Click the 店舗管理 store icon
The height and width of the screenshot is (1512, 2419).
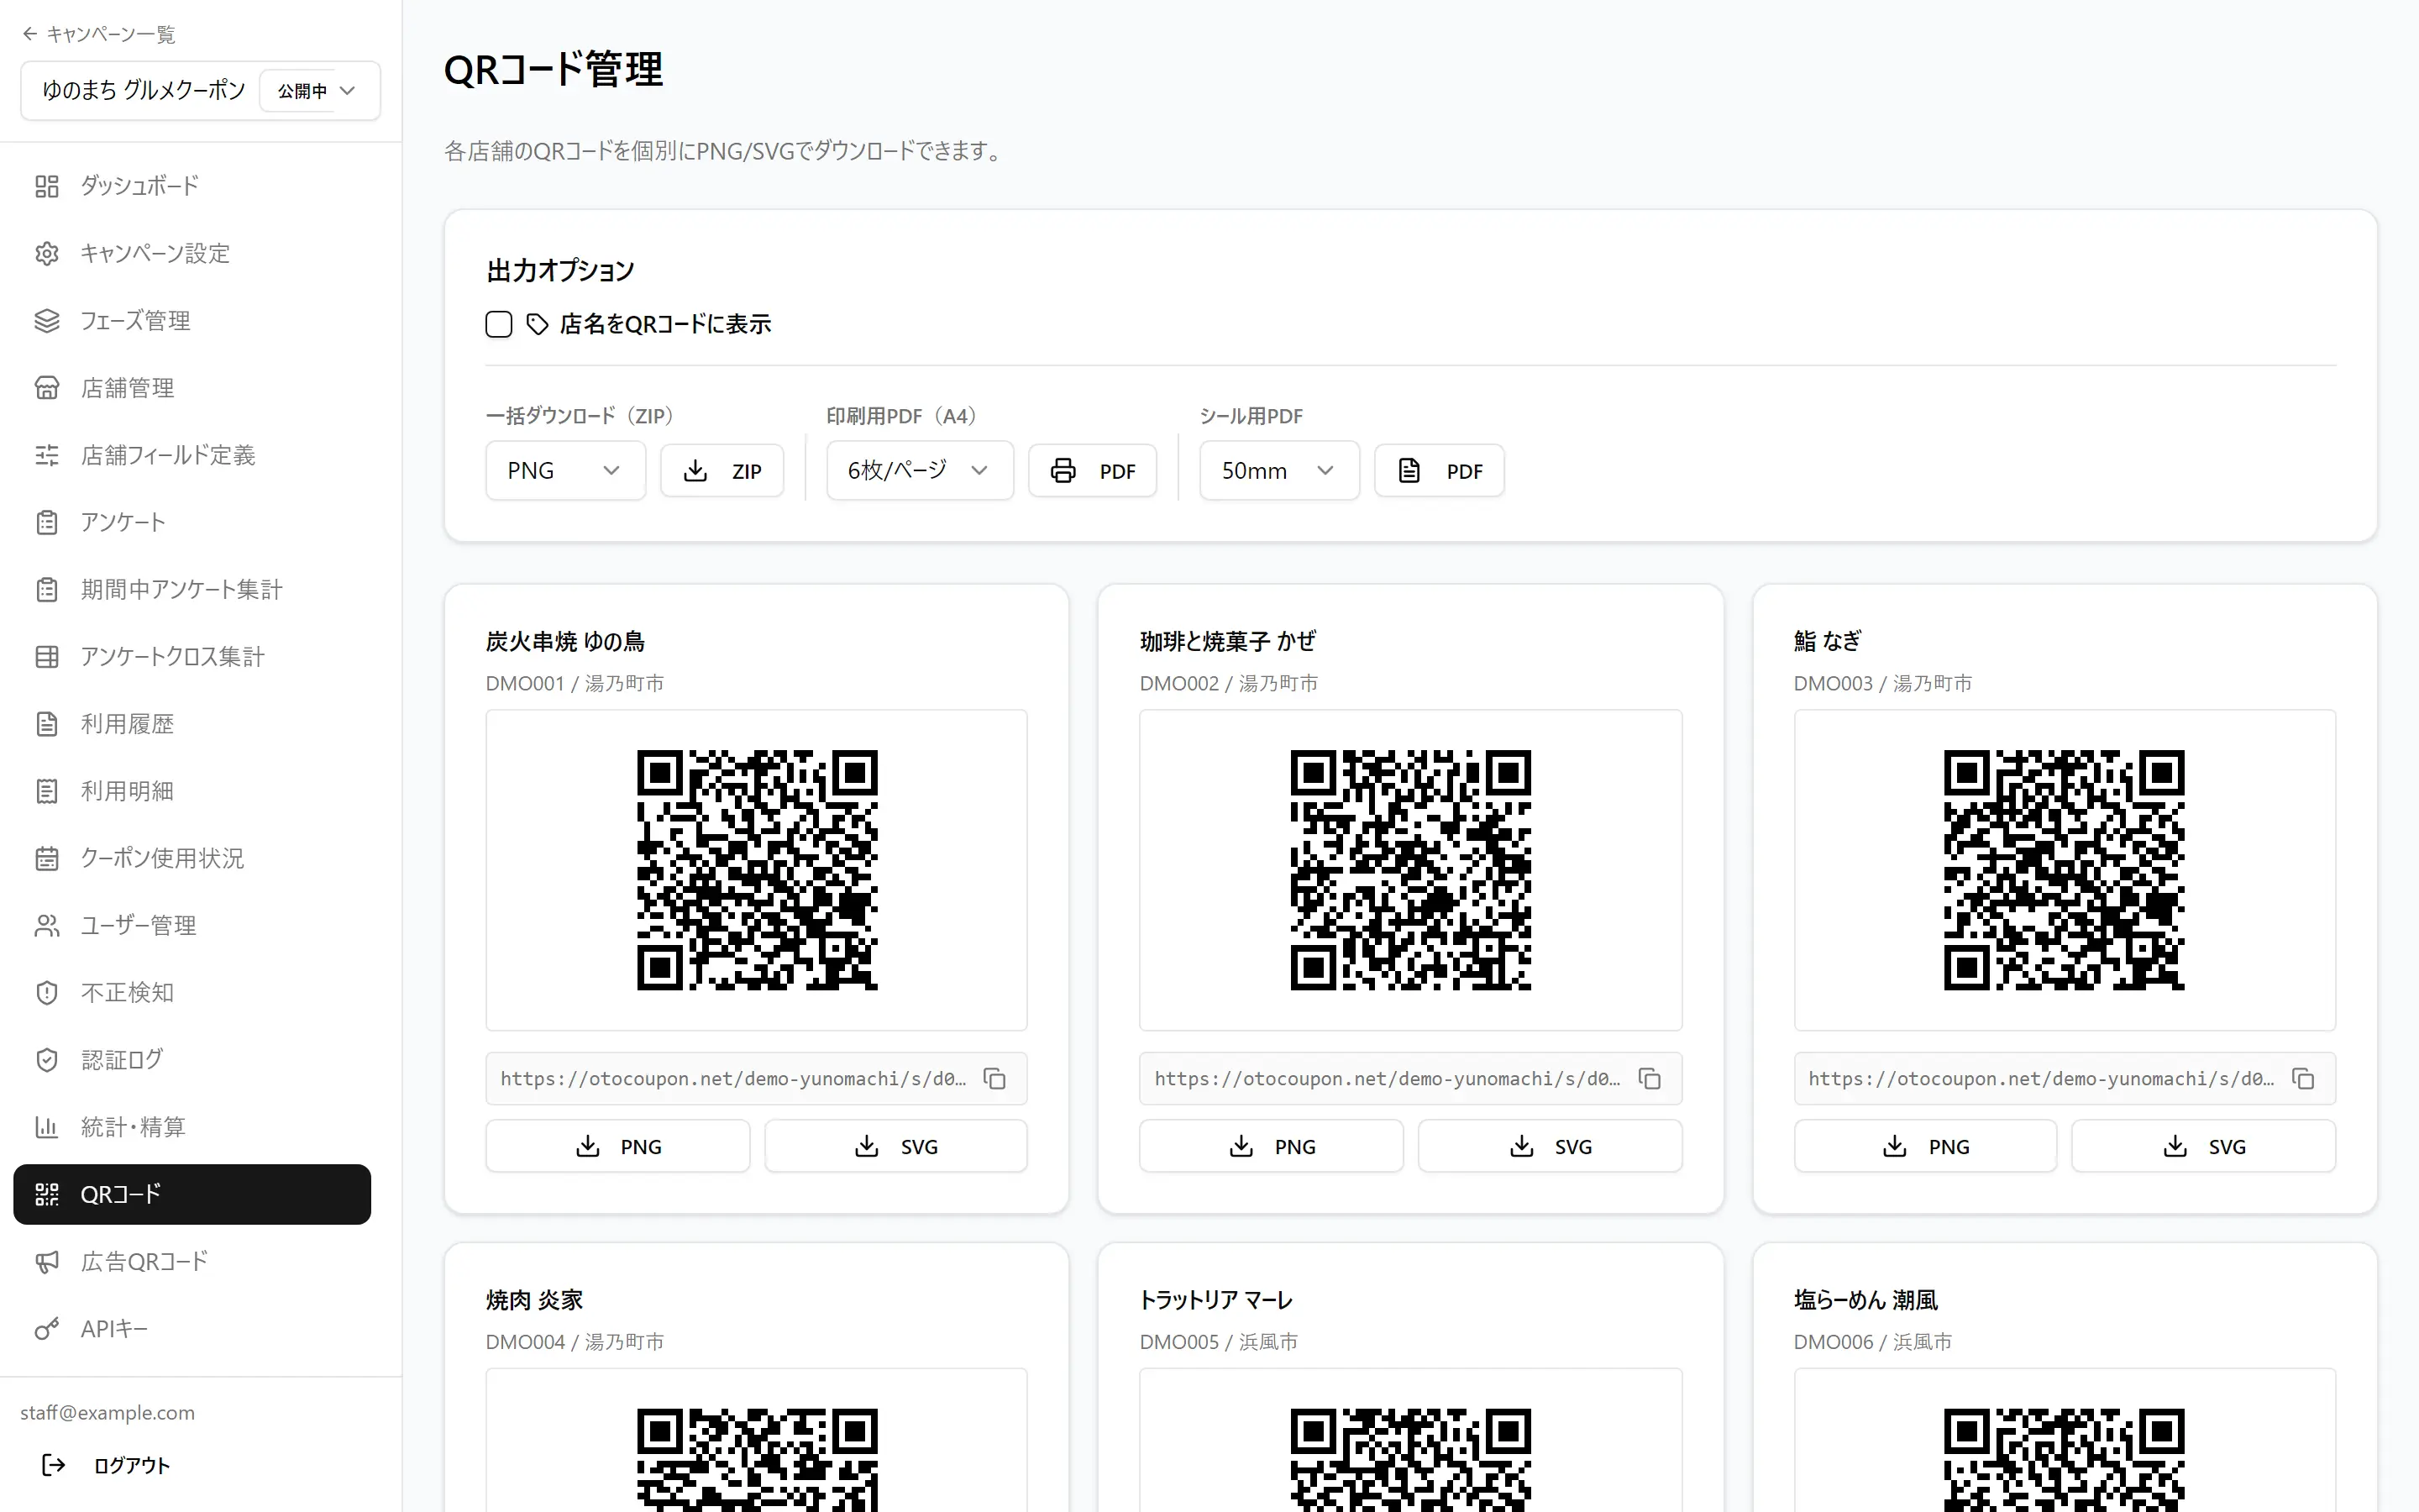click(x=47, y=388)
